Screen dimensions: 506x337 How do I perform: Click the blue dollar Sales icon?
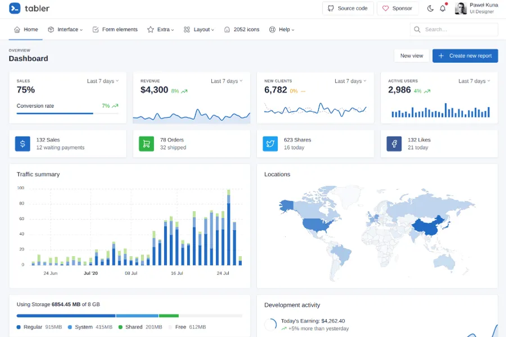22,144
